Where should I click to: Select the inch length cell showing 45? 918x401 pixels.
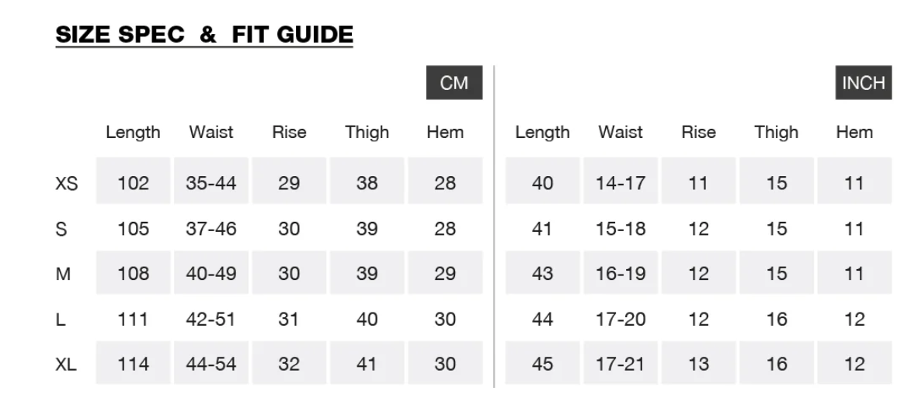(x=542, y=362)
